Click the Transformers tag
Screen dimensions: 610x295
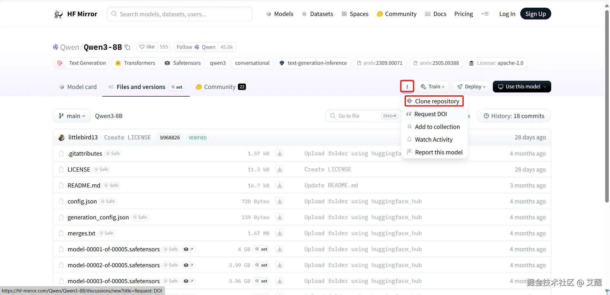click(135, 63)
